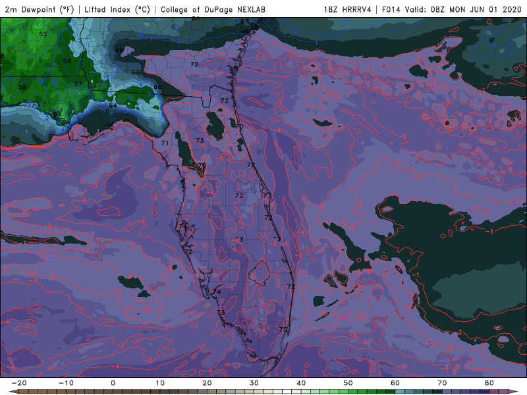Click the colorbar scale label "80"
Image resolution: width=527 pixels, height=395 pixels.
tap(489, 383)
